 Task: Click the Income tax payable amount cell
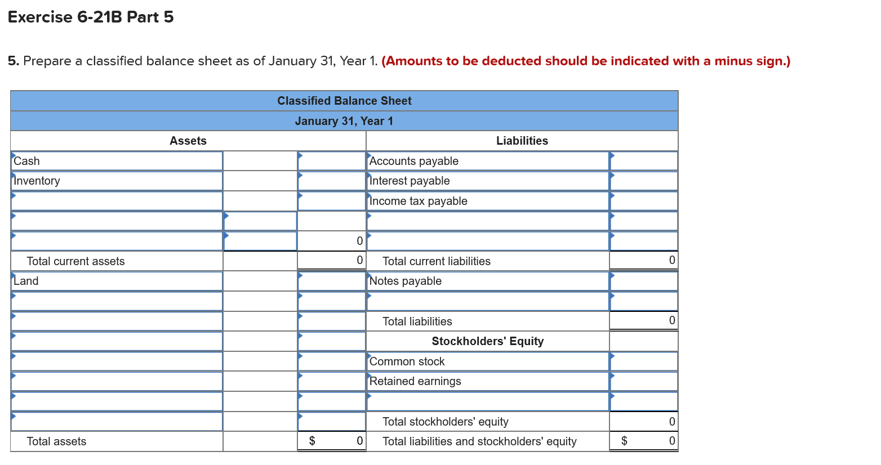[x=643, y=200]
